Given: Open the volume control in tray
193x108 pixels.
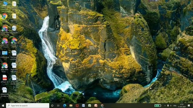Looking at the screenshot, I should [171, 106].
